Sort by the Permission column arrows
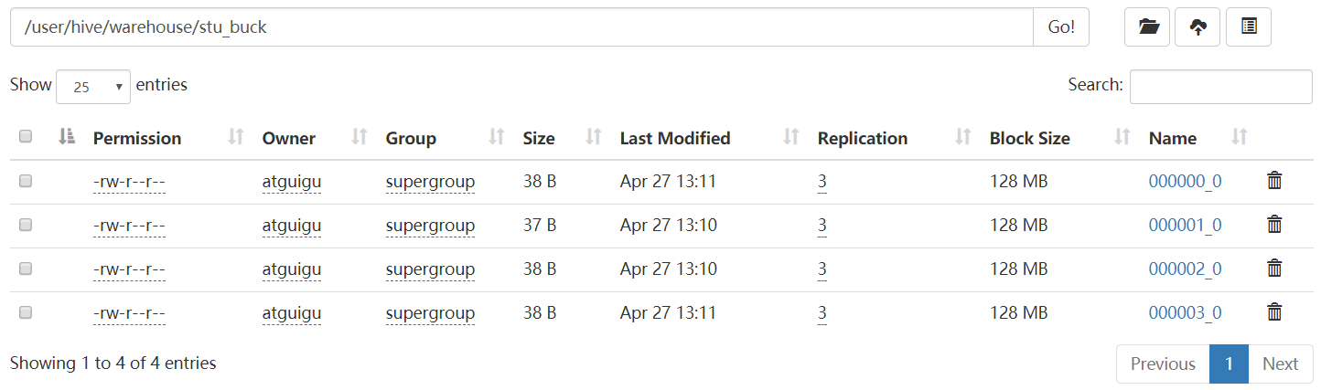This screenshot has height=390, width=1321. (x=236, y=138)
